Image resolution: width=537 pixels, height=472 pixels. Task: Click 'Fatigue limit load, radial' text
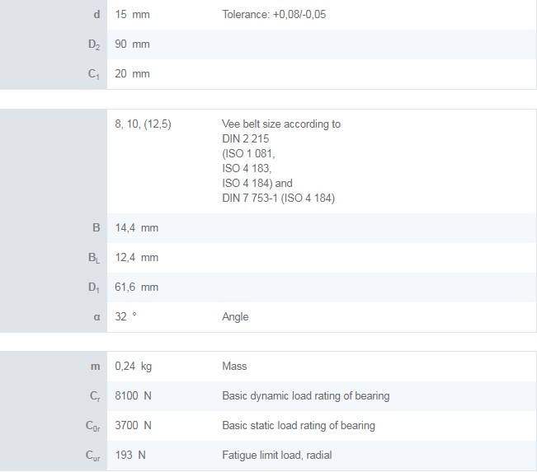point(277,456)
